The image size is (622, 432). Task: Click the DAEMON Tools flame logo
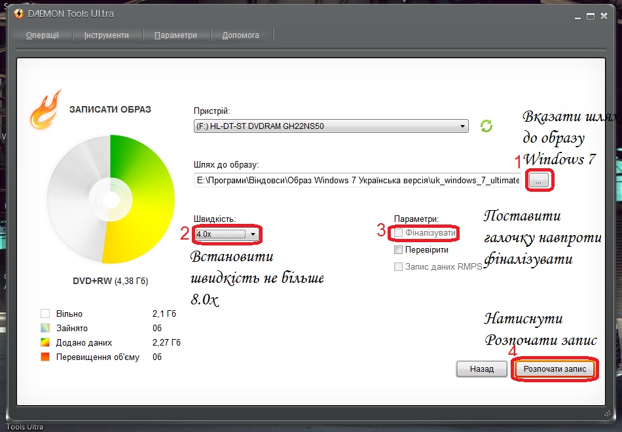(x=46, y=109)
